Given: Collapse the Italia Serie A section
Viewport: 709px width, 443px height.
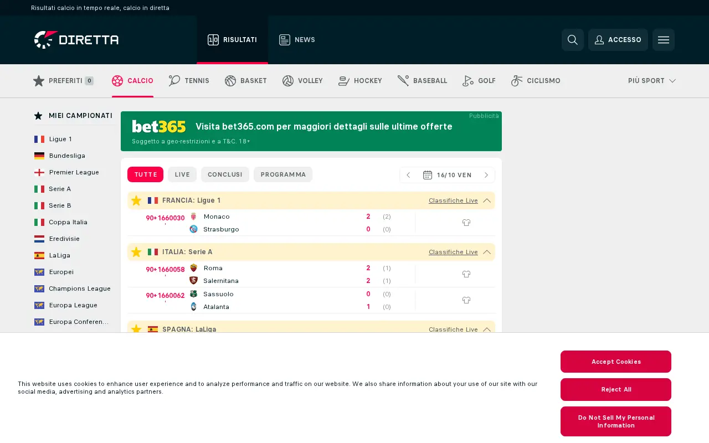Looking at the screenshot, I should 487,252.
